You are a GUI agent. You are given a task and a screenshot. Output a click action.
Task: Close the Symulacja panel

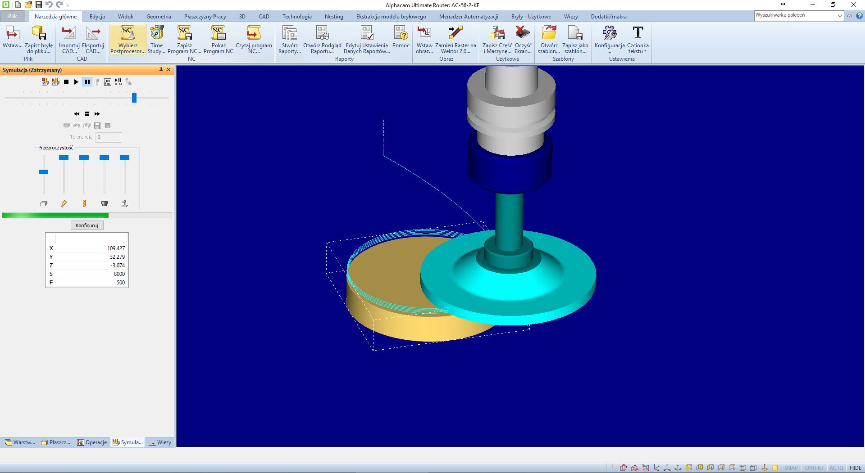click(168, 70)
